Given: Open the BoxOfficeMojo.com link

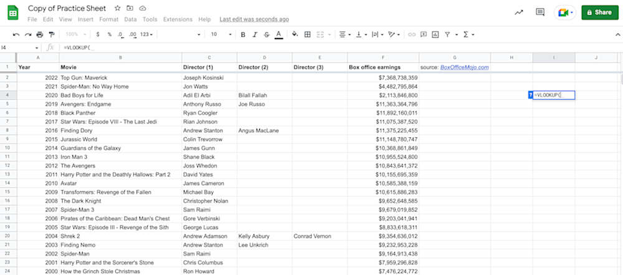Looking at the screenshot, I should point(465,67).
